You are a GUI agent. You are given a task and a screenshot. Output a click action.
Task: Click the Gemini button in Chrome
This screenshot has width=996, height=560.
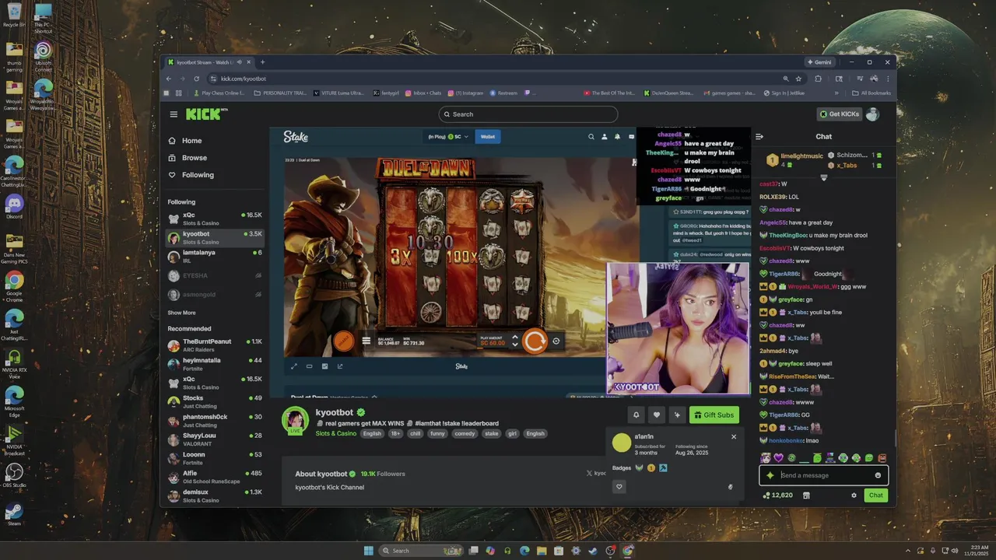[x=819, y=62]
